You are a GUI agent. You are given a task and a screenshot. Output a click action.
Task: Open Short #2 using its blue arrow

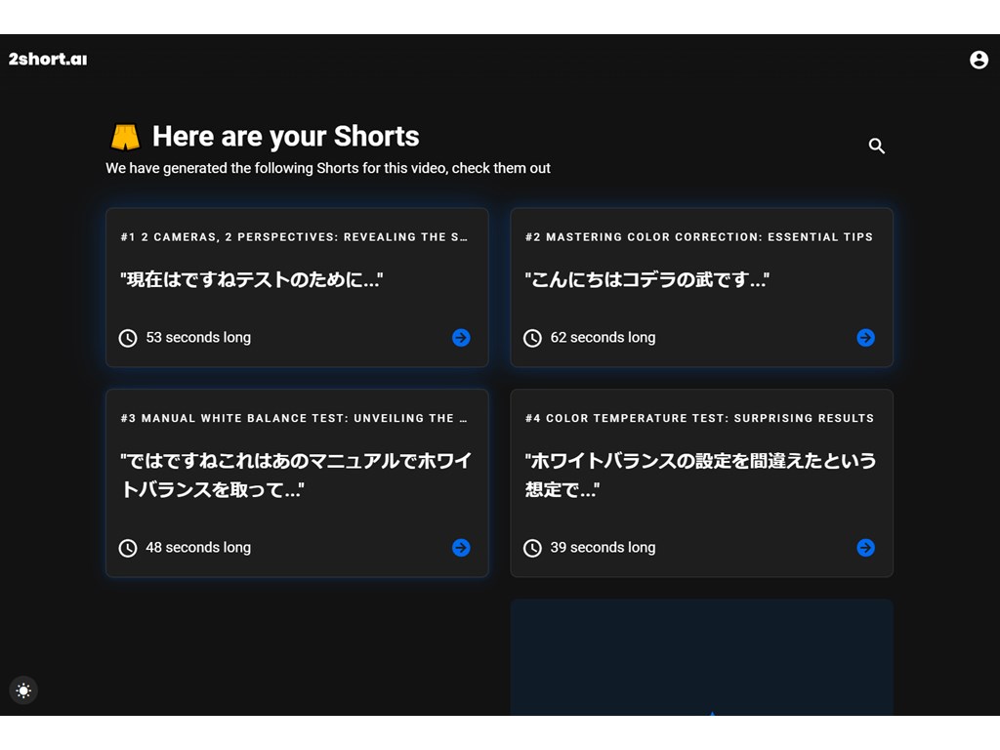coord(865,338)
